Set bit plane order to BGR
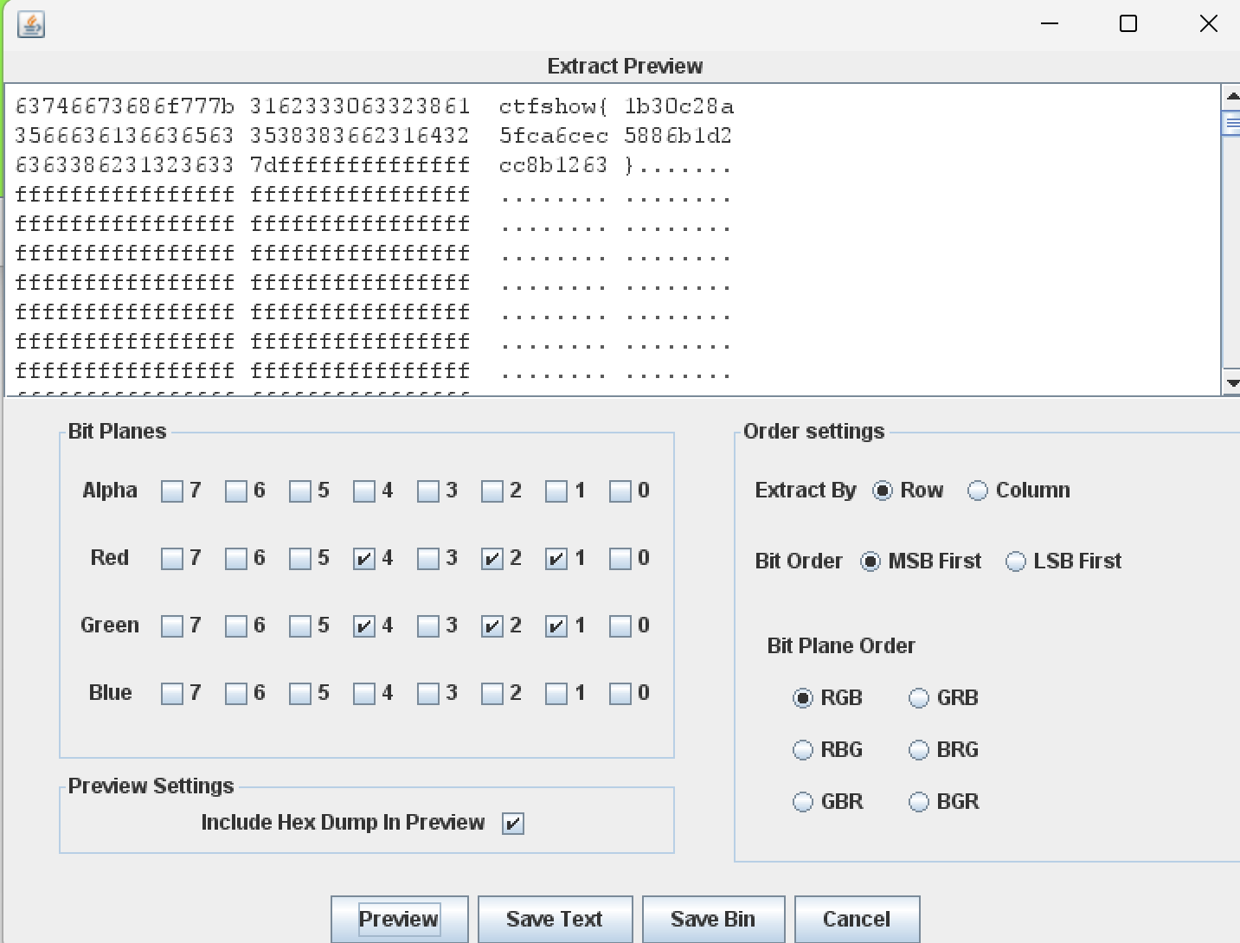Image resolution: width=1240 pixels, height=943 pixels. click(919, 802)
